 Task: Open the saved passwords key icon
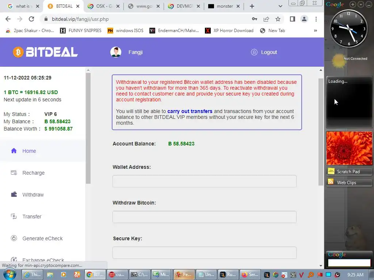click(255, 19)
